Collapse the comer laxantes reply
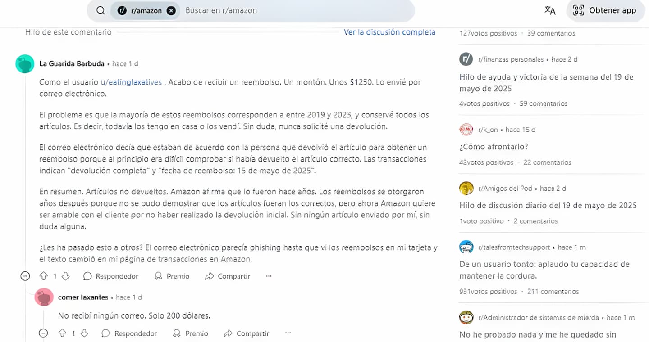649x342 pixels. point(43,333)
